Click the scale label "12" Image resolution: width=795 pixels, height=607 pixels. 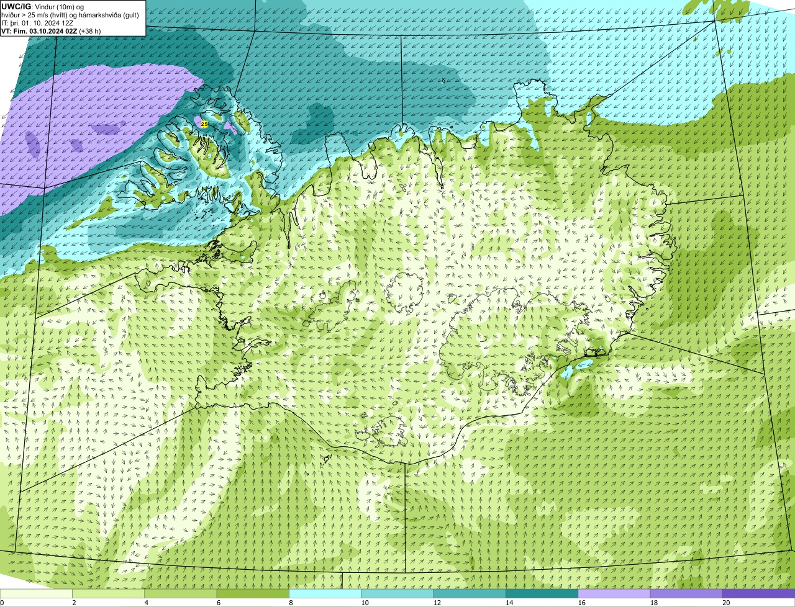[x=437, y=603]
